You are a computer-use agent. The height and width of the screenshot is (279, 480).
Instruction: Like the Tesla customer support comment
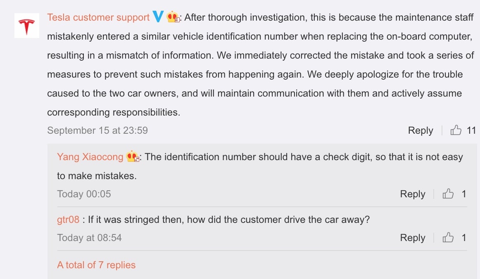tap(456, 130)
